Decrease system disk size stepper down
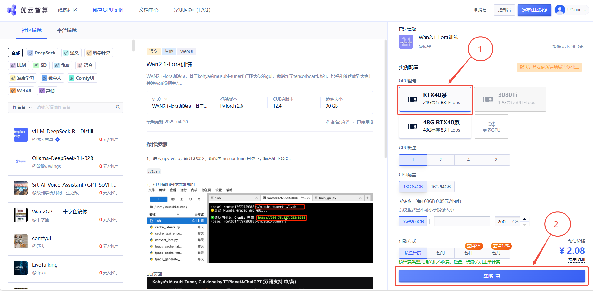The image size is (593, 291). [525, 224]
